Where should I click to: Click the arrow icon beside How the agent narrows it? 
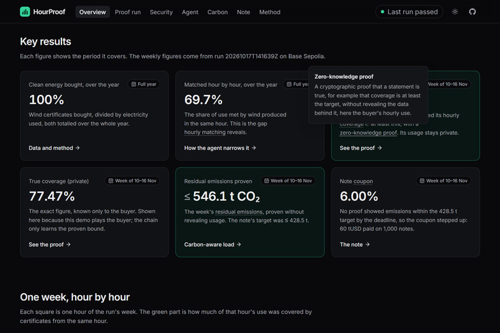click(254, 148)
